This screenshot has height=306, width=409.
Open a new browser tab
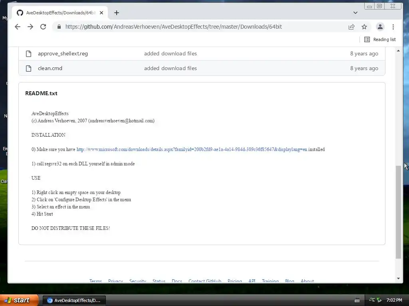click(117, 13)
